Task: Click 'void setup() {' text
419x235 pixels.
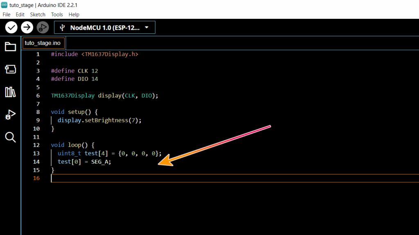Action: click(x=74, y=112)
